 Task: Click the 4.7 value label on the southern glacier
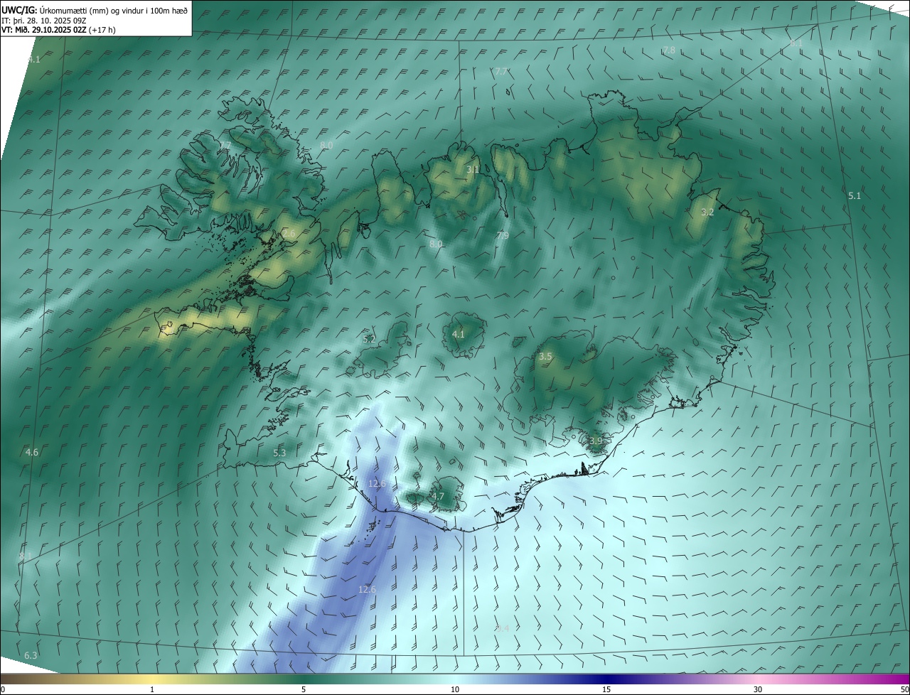pos(438,496)
